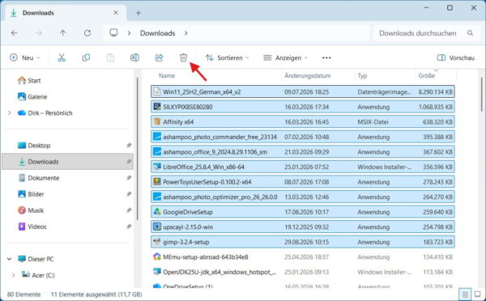Expand the Dirk – Persönlich OneDrive node

(9, 113)
